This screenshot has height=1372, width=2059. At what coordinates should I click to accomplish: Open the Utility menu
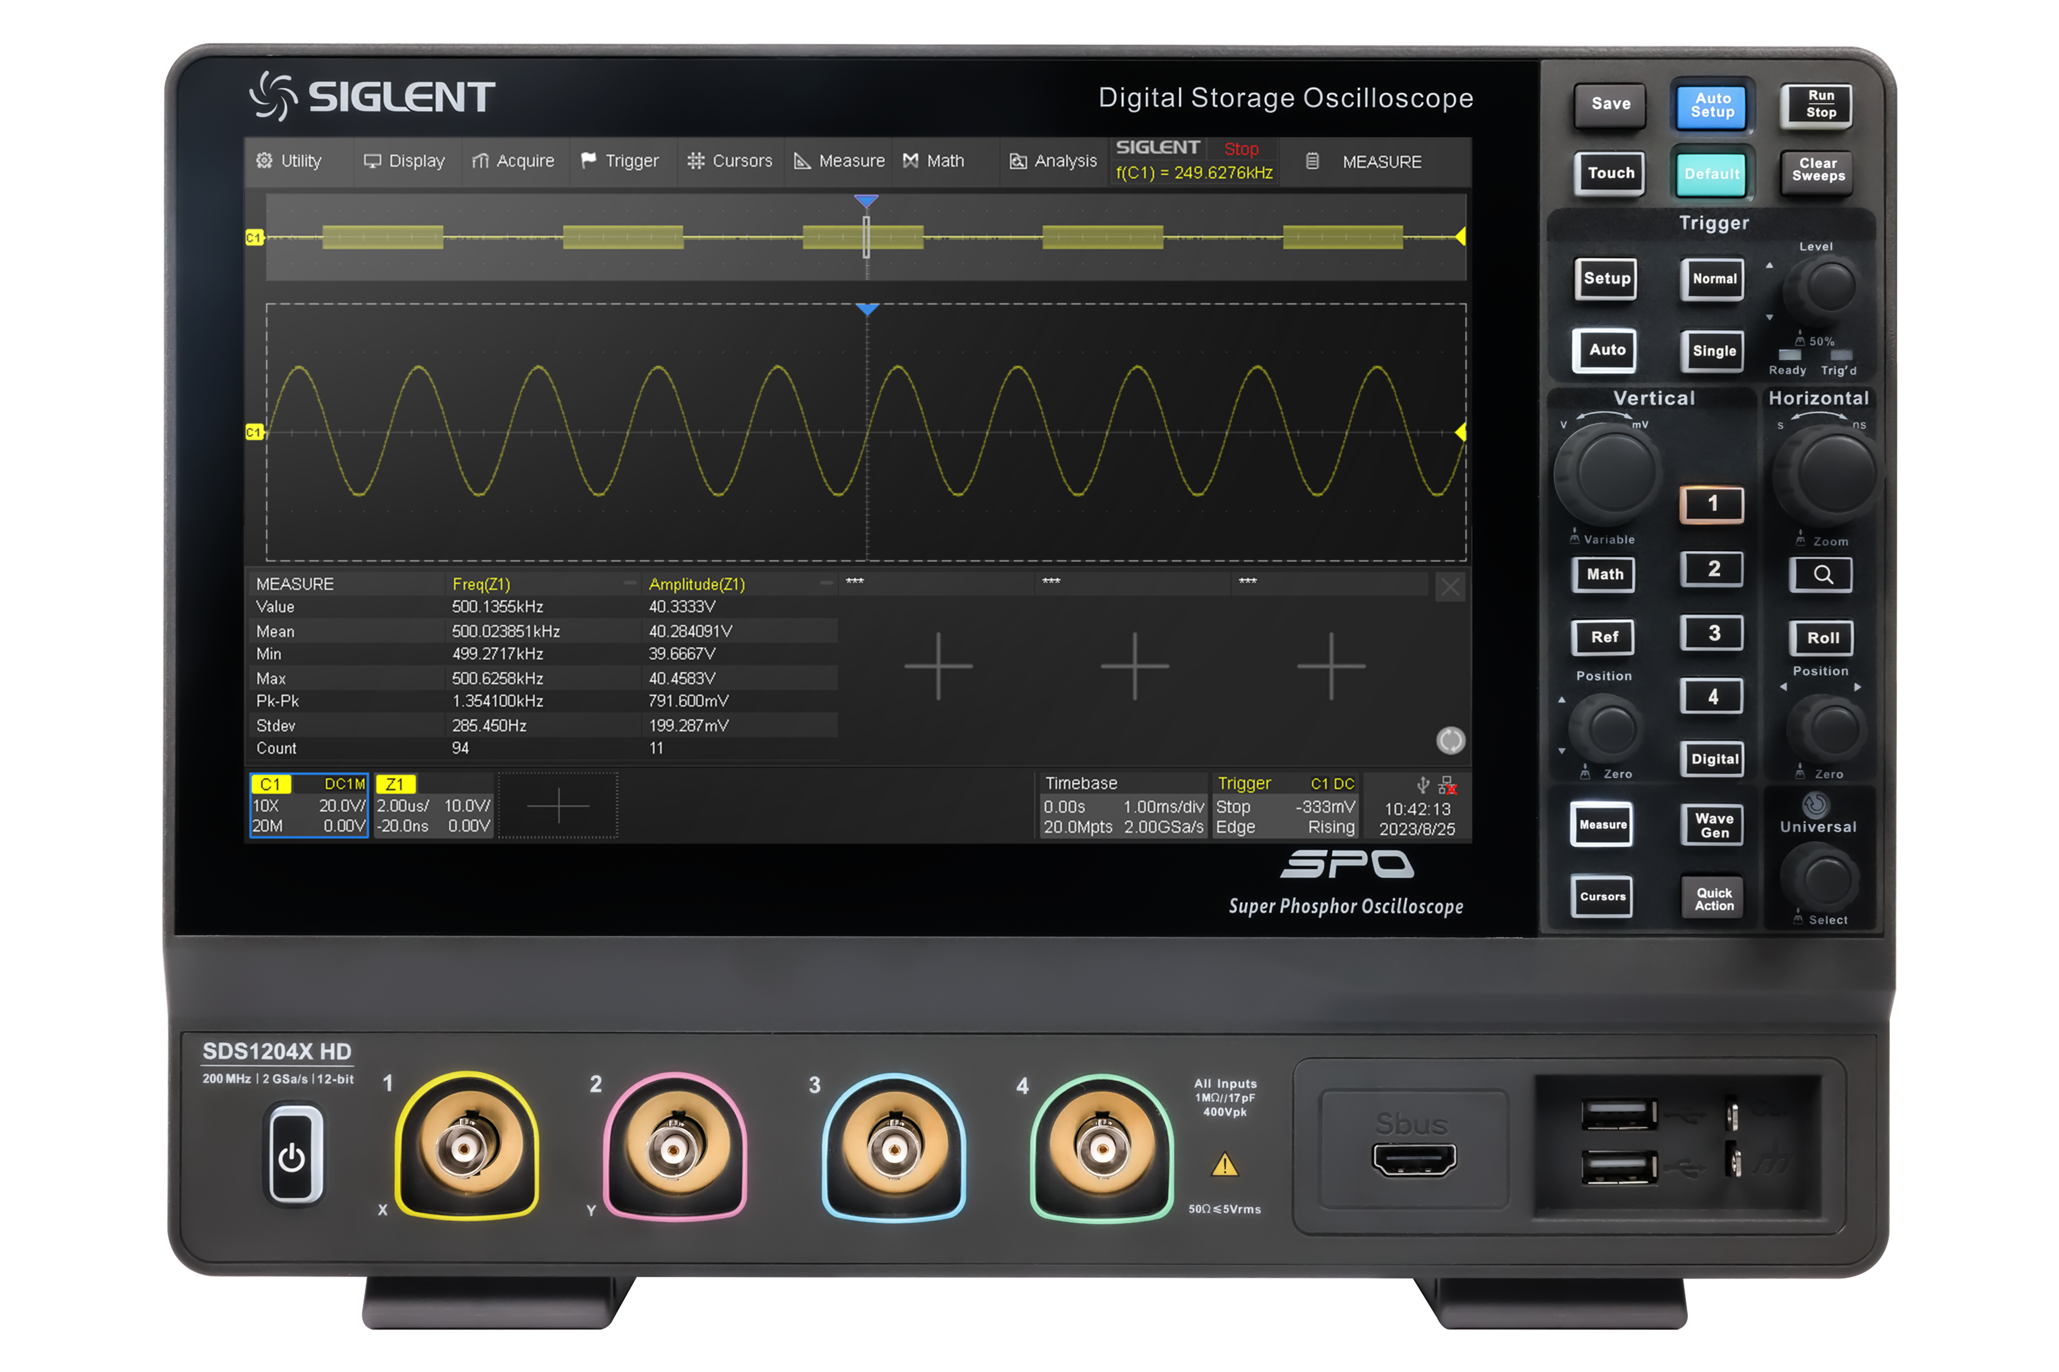290,161
